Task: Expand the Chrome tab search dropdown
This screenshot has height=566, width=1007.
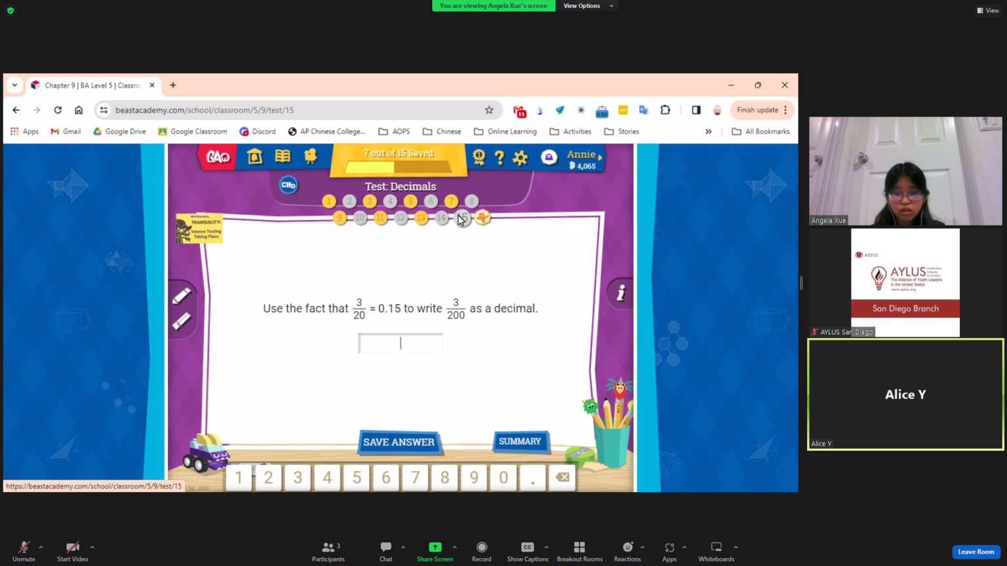Action: [14, 85]
